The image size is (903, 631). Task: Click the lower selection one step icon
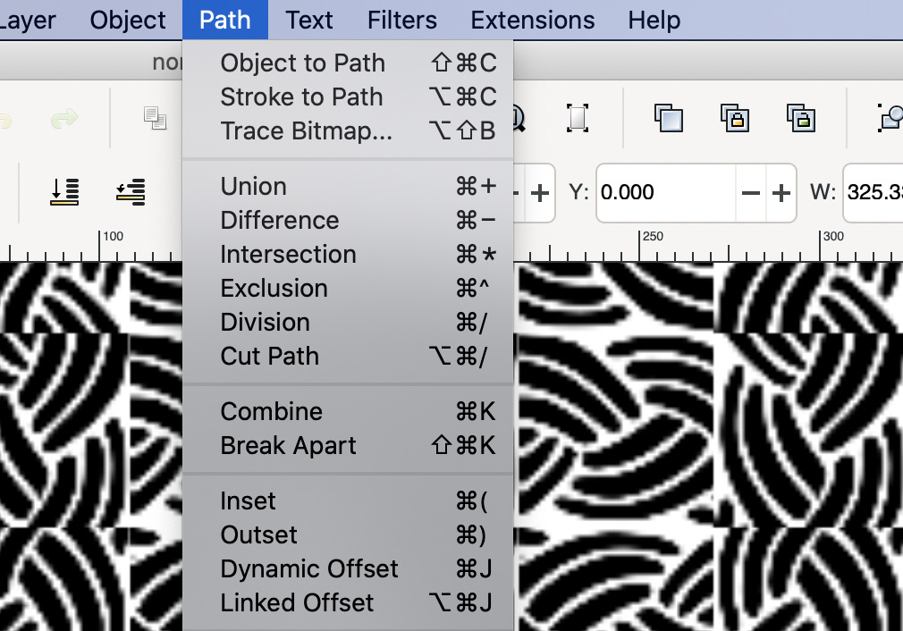tap(130, 192)
